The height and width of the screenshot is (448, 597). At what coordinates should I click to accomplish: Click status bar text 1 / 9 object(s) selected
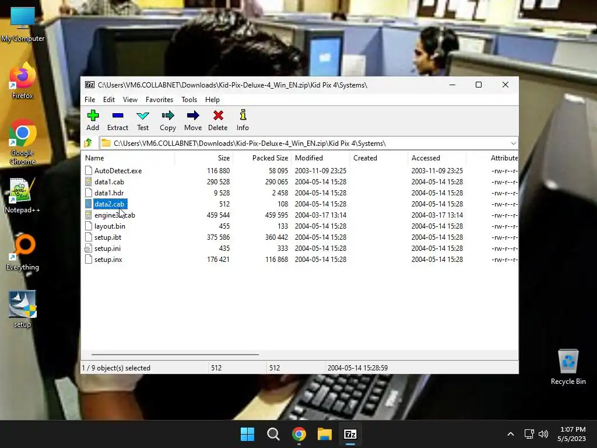(116, 368)
